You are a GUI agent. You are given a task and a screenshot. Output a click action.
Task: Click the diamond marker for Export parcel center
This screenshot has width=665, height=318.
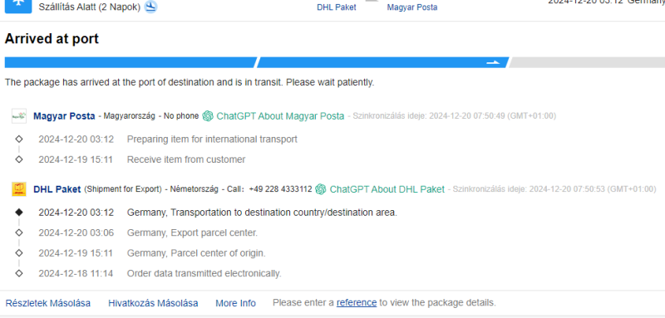point(19,232)
